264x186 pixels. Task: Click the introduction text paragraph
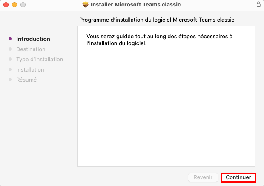tap(159, 40)
